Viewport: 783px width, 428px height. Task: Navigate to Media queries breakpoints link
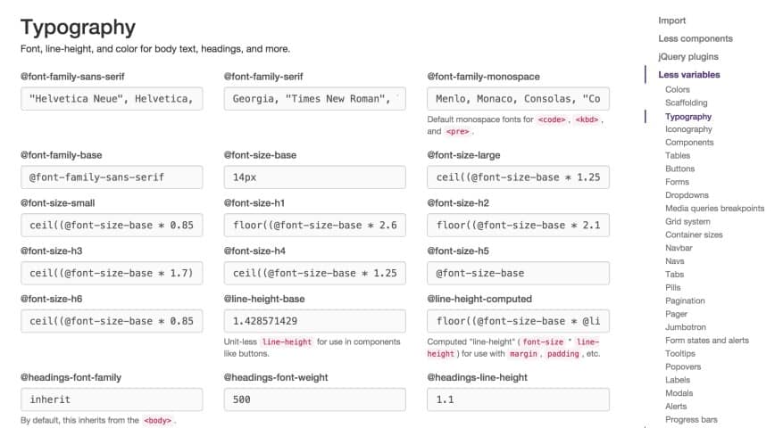coord(714,209)
